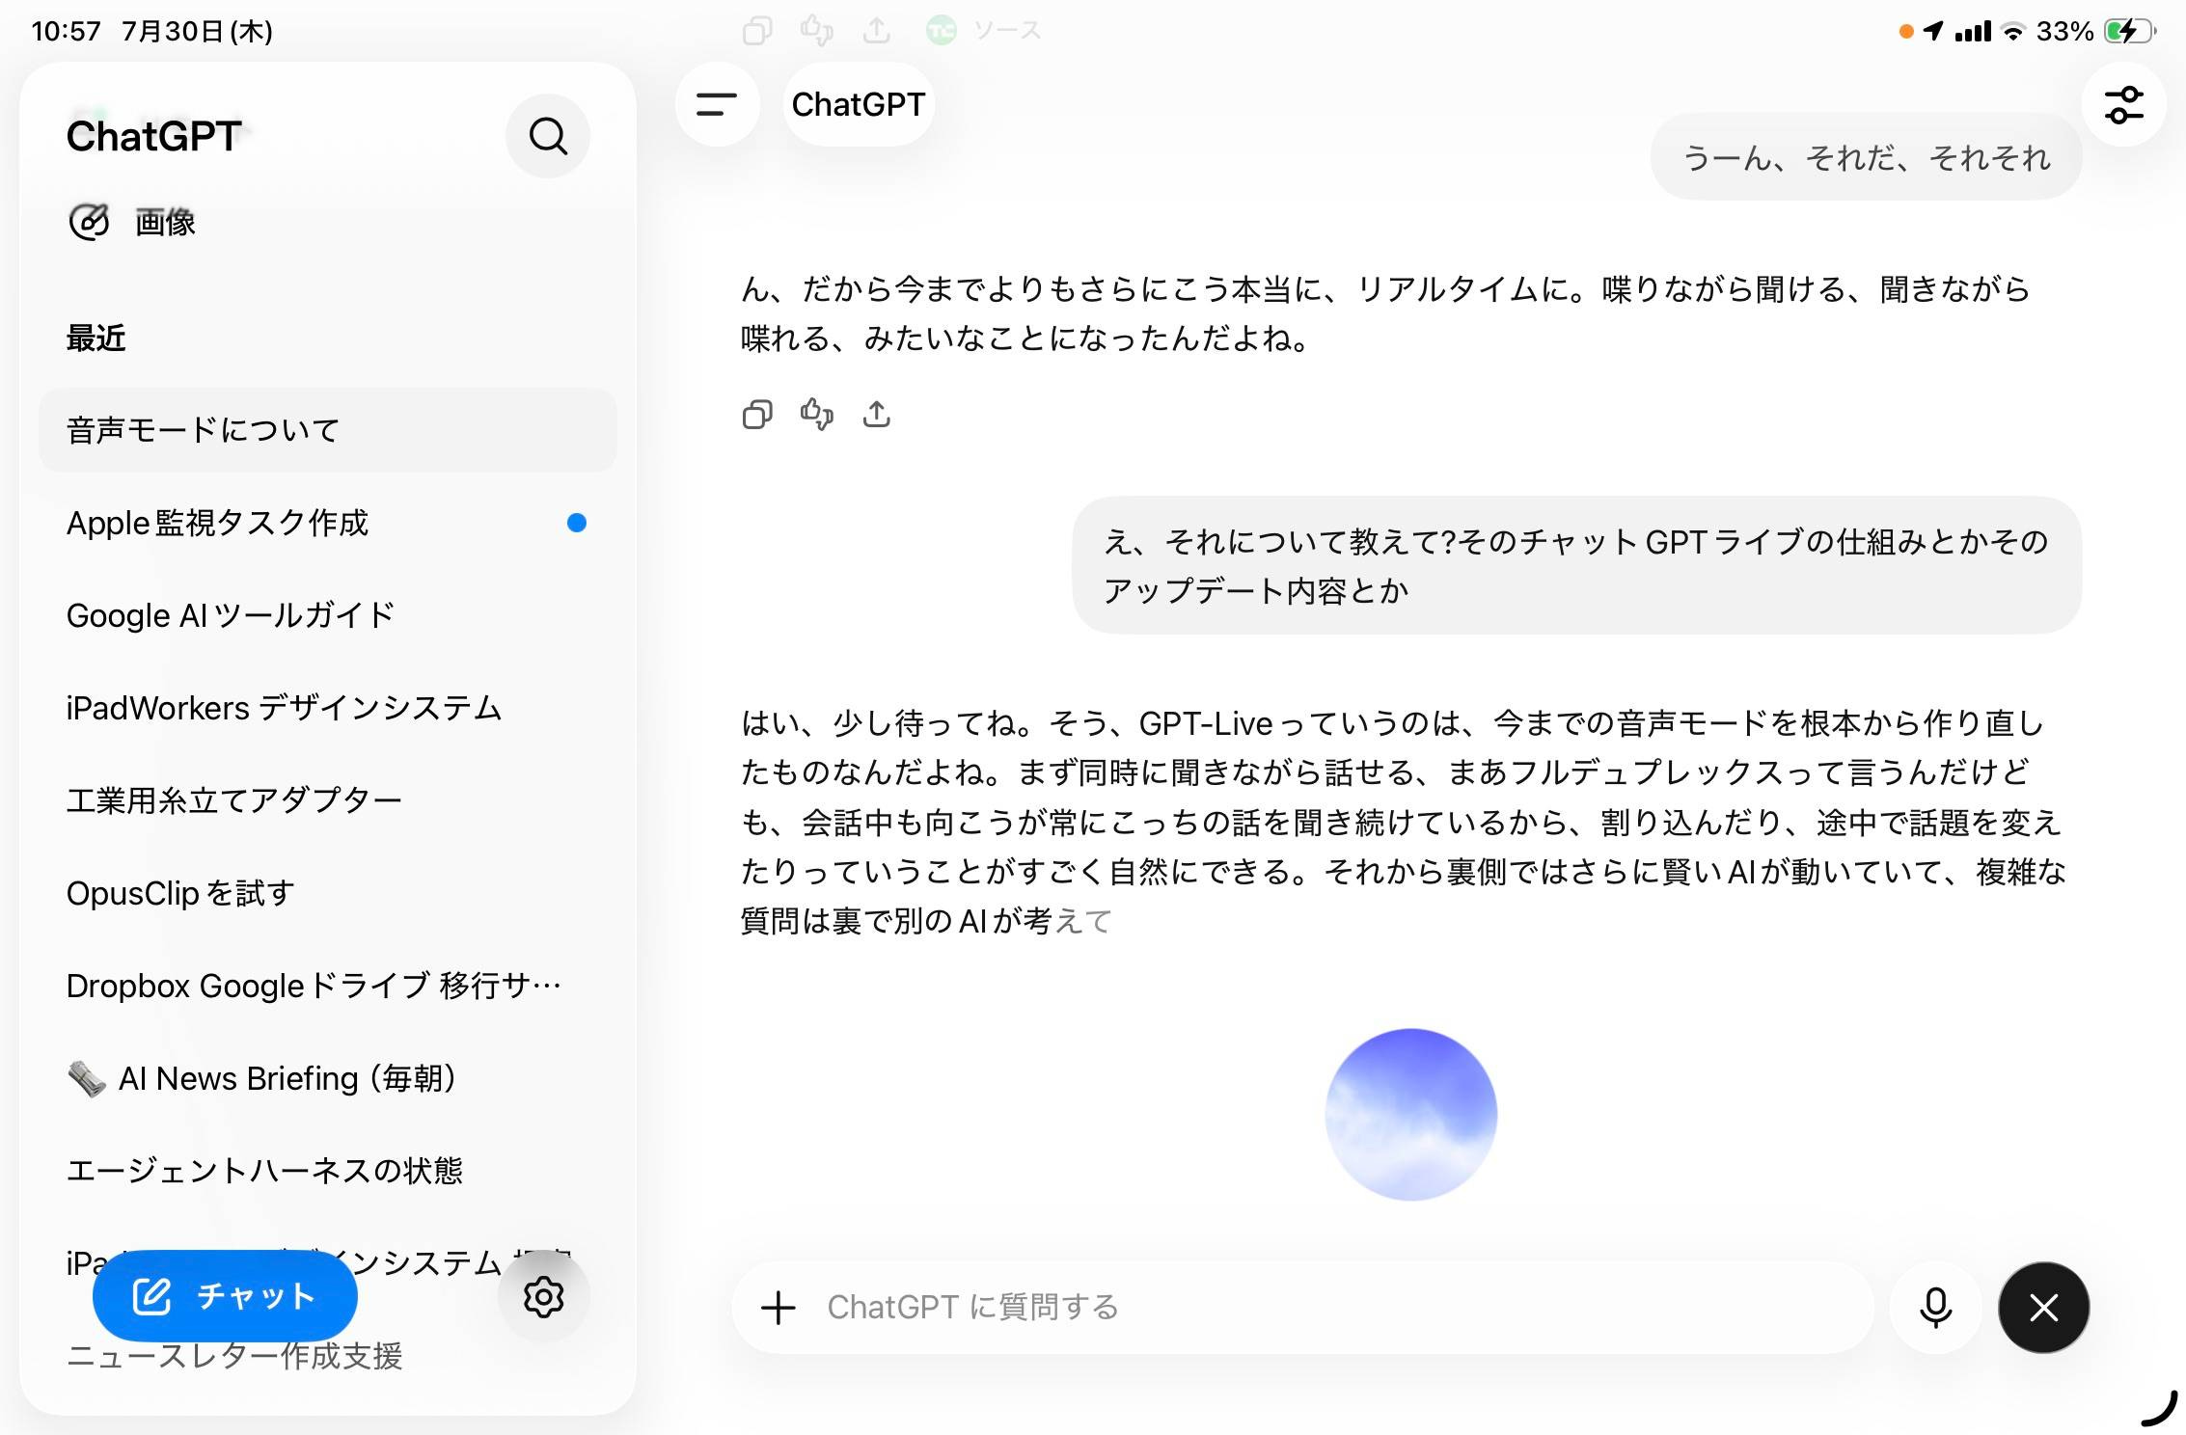
Task: Open the sidebar search icon
Action: 548,136
